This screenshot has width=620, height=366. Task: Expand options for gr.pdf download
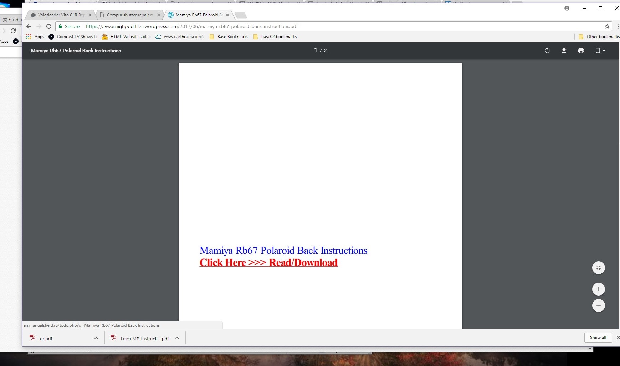point(96,338)
